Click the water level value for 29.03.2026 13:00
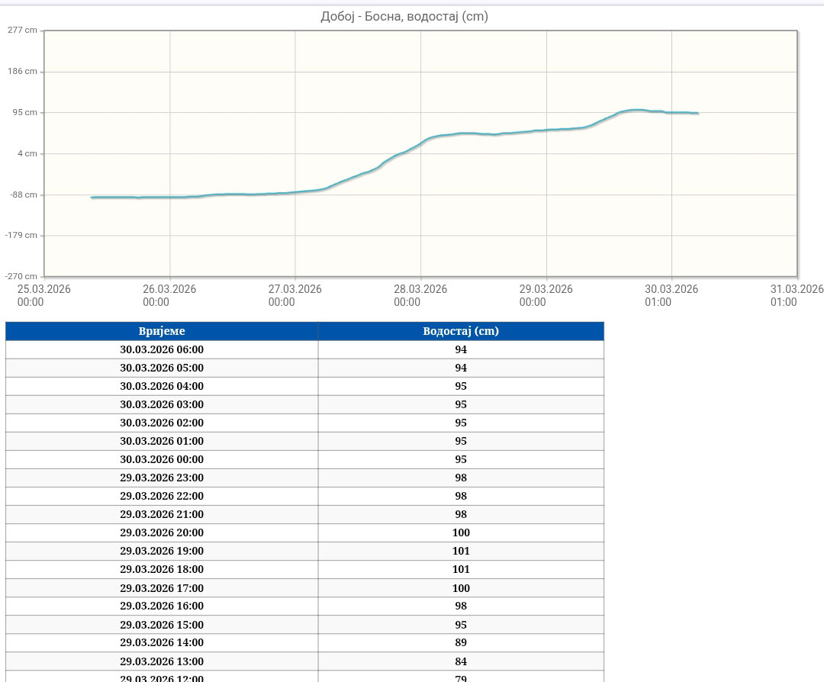Viewport: 824px width, 682px height. pyautogui.click(x=461, y=661)
